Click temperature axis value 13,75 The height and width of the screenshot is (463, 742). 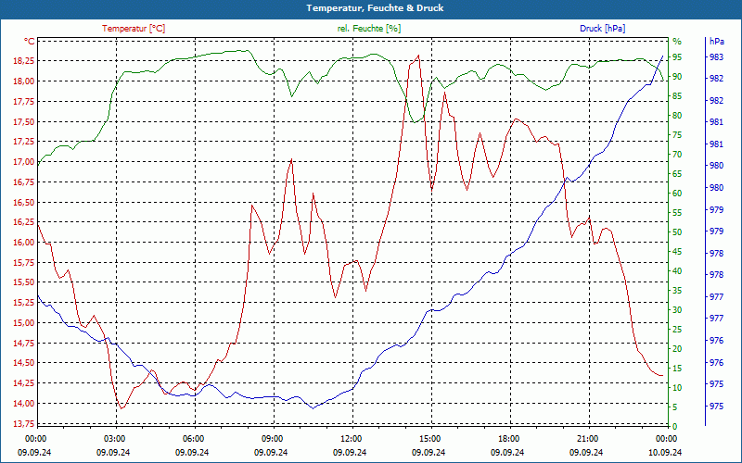pyautogui.click(x=24, y=424)
